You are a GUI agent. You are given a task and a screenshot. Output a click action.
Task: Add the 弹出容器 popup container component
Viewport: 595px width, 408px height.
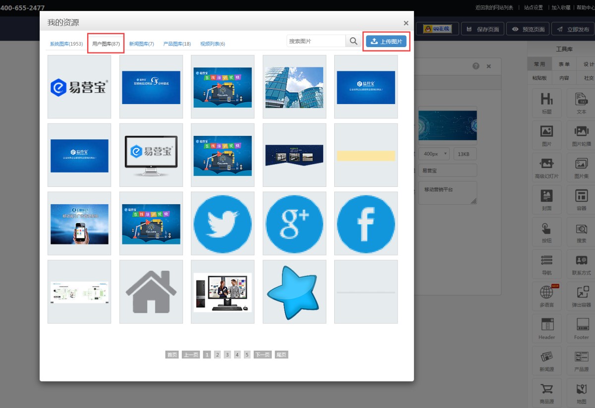point(581,296)
